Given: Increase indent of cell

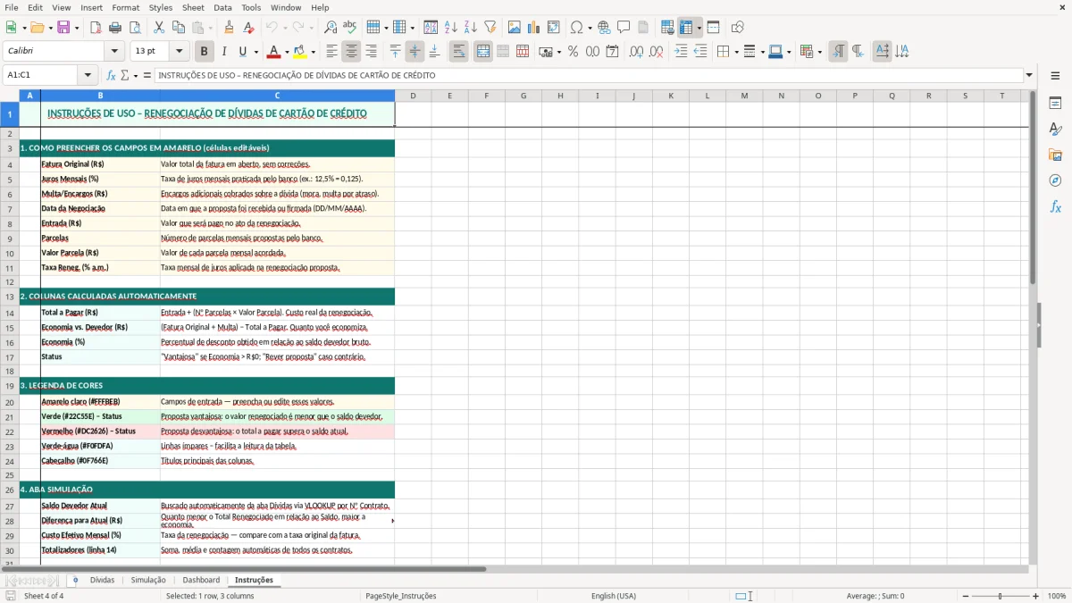Looking at the screenshot, I should pyautogui.click(x=681, y=52).
